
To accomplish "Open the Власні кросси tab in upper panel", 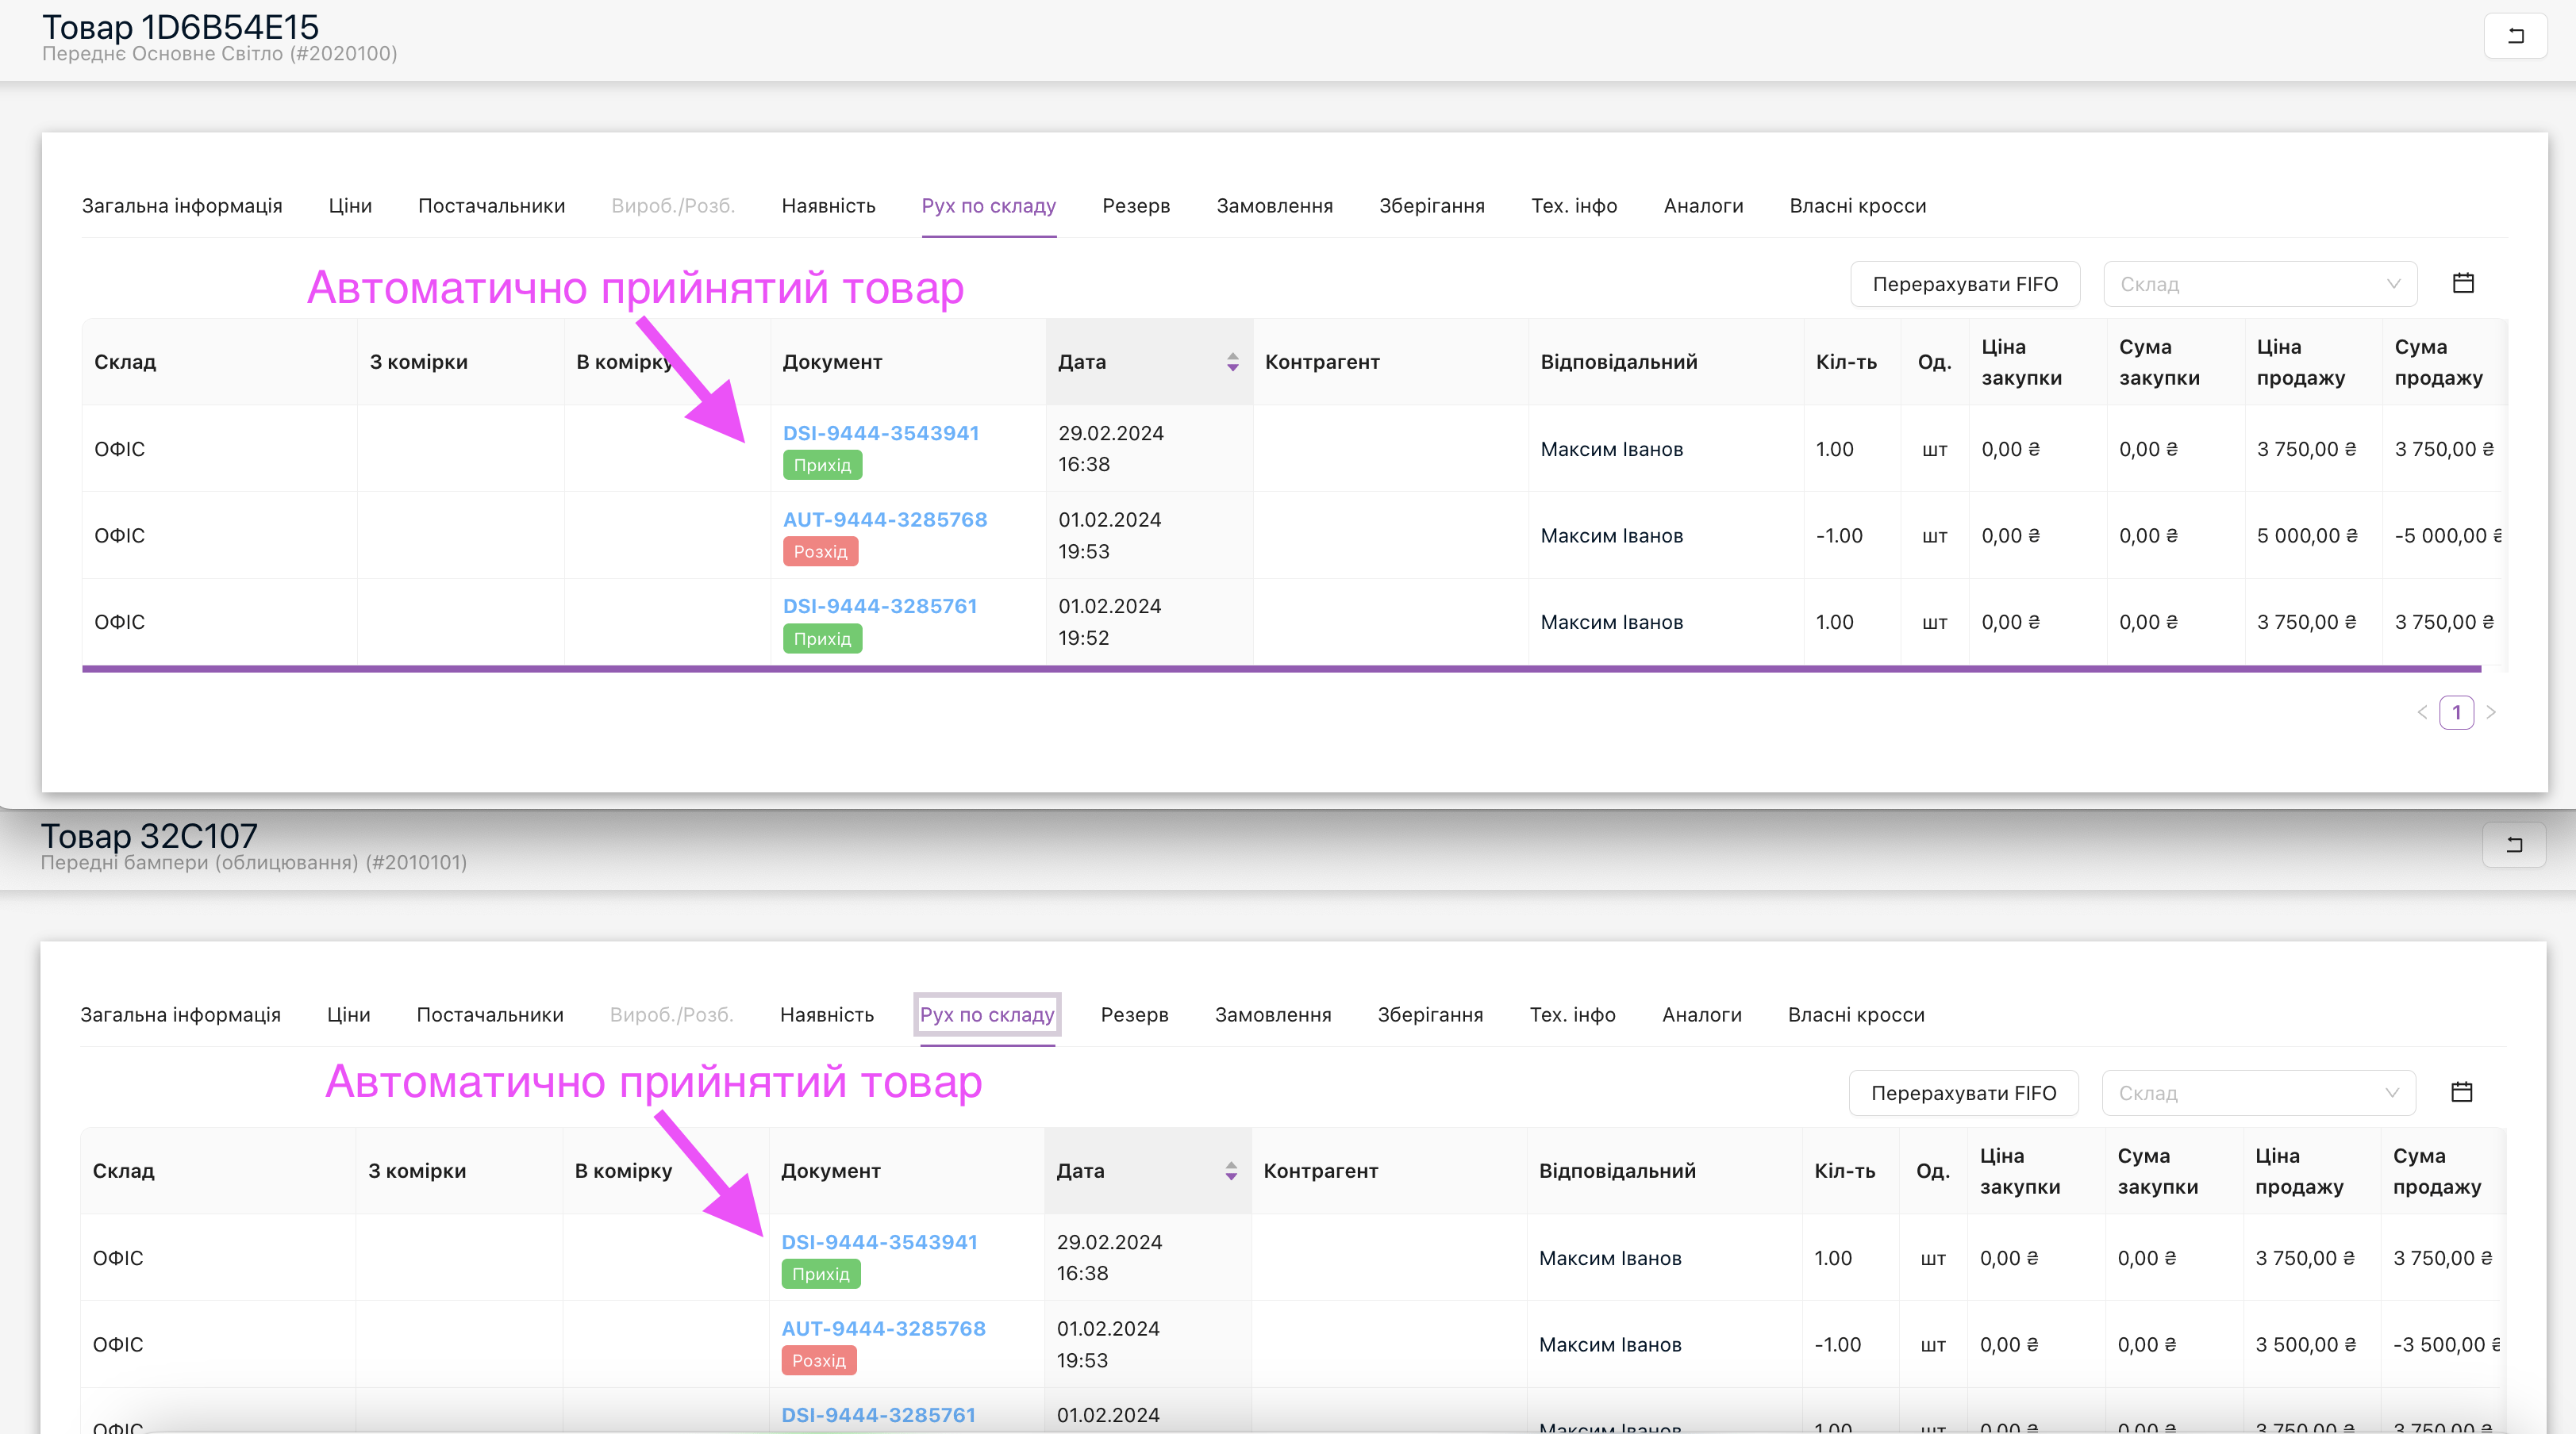I will coord(1857,206).
